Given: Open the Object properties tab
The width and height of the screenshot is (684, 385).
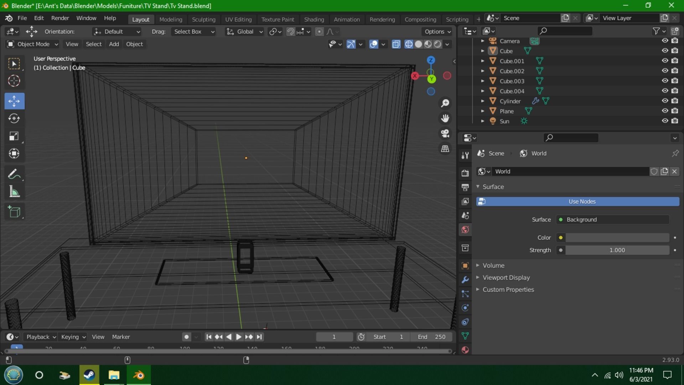Looking at the screenshot, I should (x=465, y=266).
